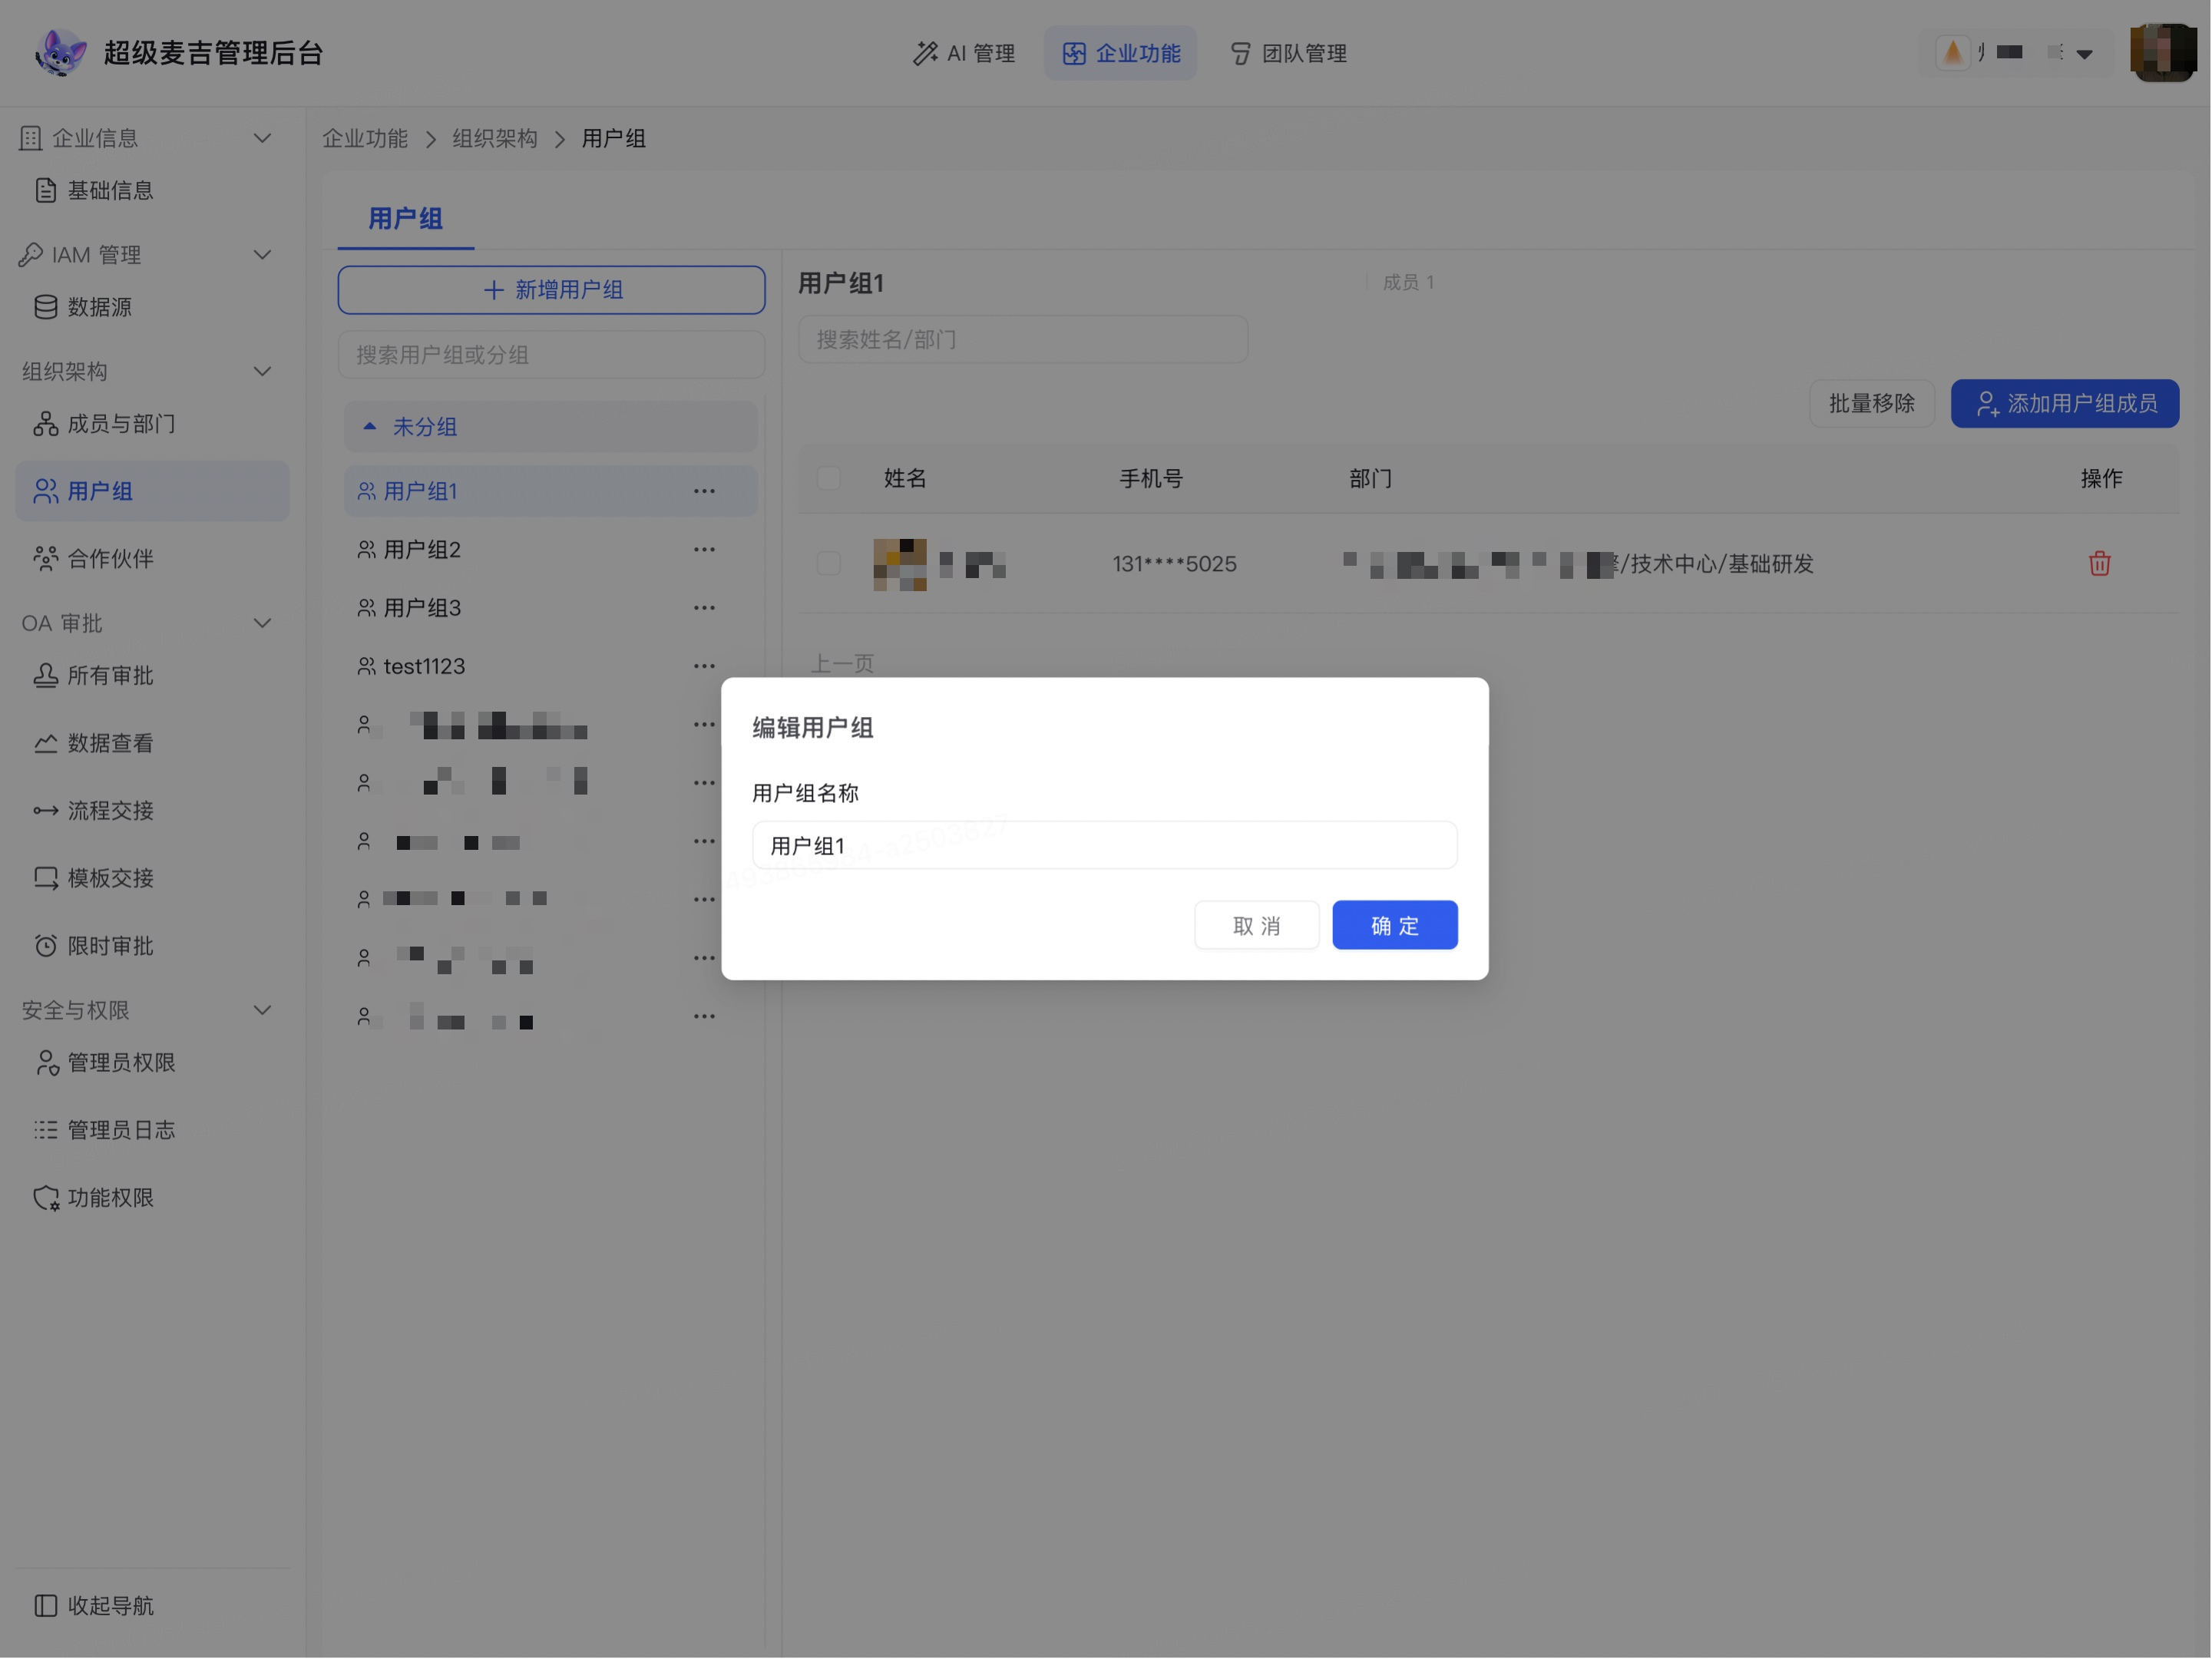Click the 新增用户组 button
Viewport: 2212px width, 1659px height.
pos(551,290)
